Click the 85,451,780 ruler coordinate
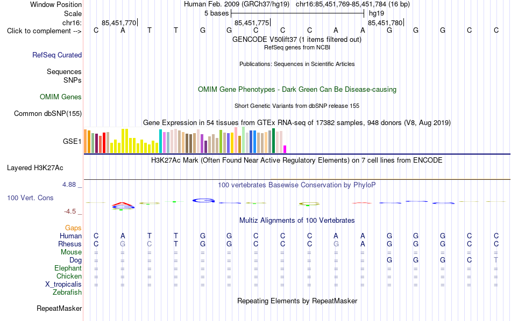This screenshot has width=511, height=321. pyautogui.click(x=385, y=23)
